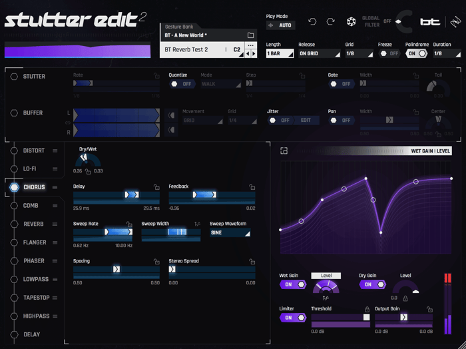Click the iZotope logo icon
This screenshot has width=466, height=349.
pyautogui.click(x=455, y=22)
